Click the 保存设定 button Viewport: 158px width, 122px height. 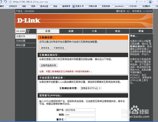coord(45,48)
